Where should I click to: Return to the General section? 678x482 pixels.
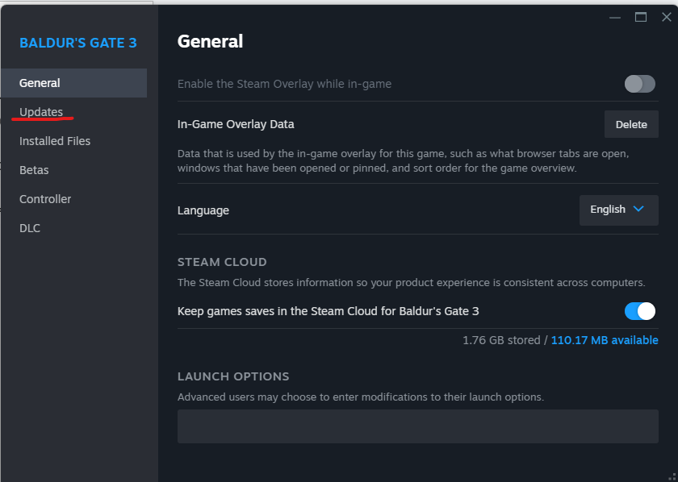tap(38, 82)
